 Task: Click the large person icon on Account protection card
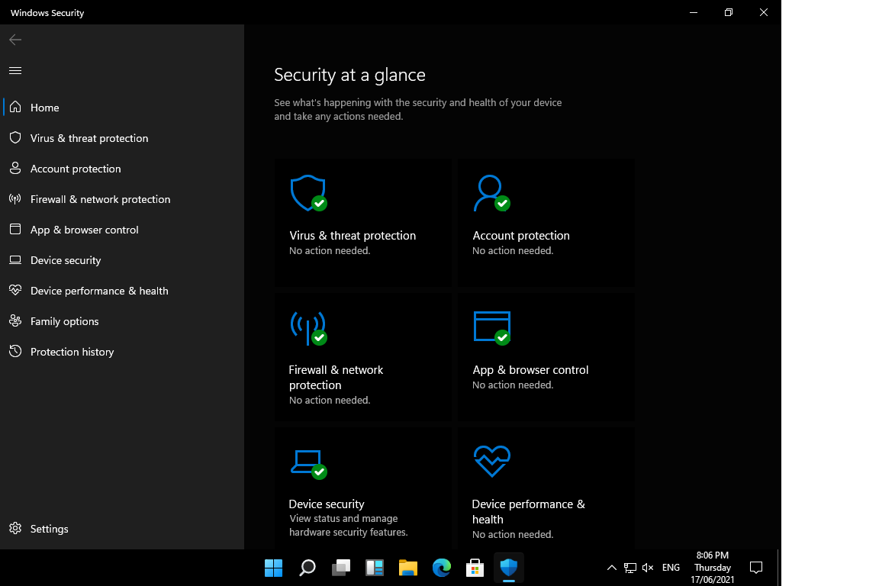[491, 193]
